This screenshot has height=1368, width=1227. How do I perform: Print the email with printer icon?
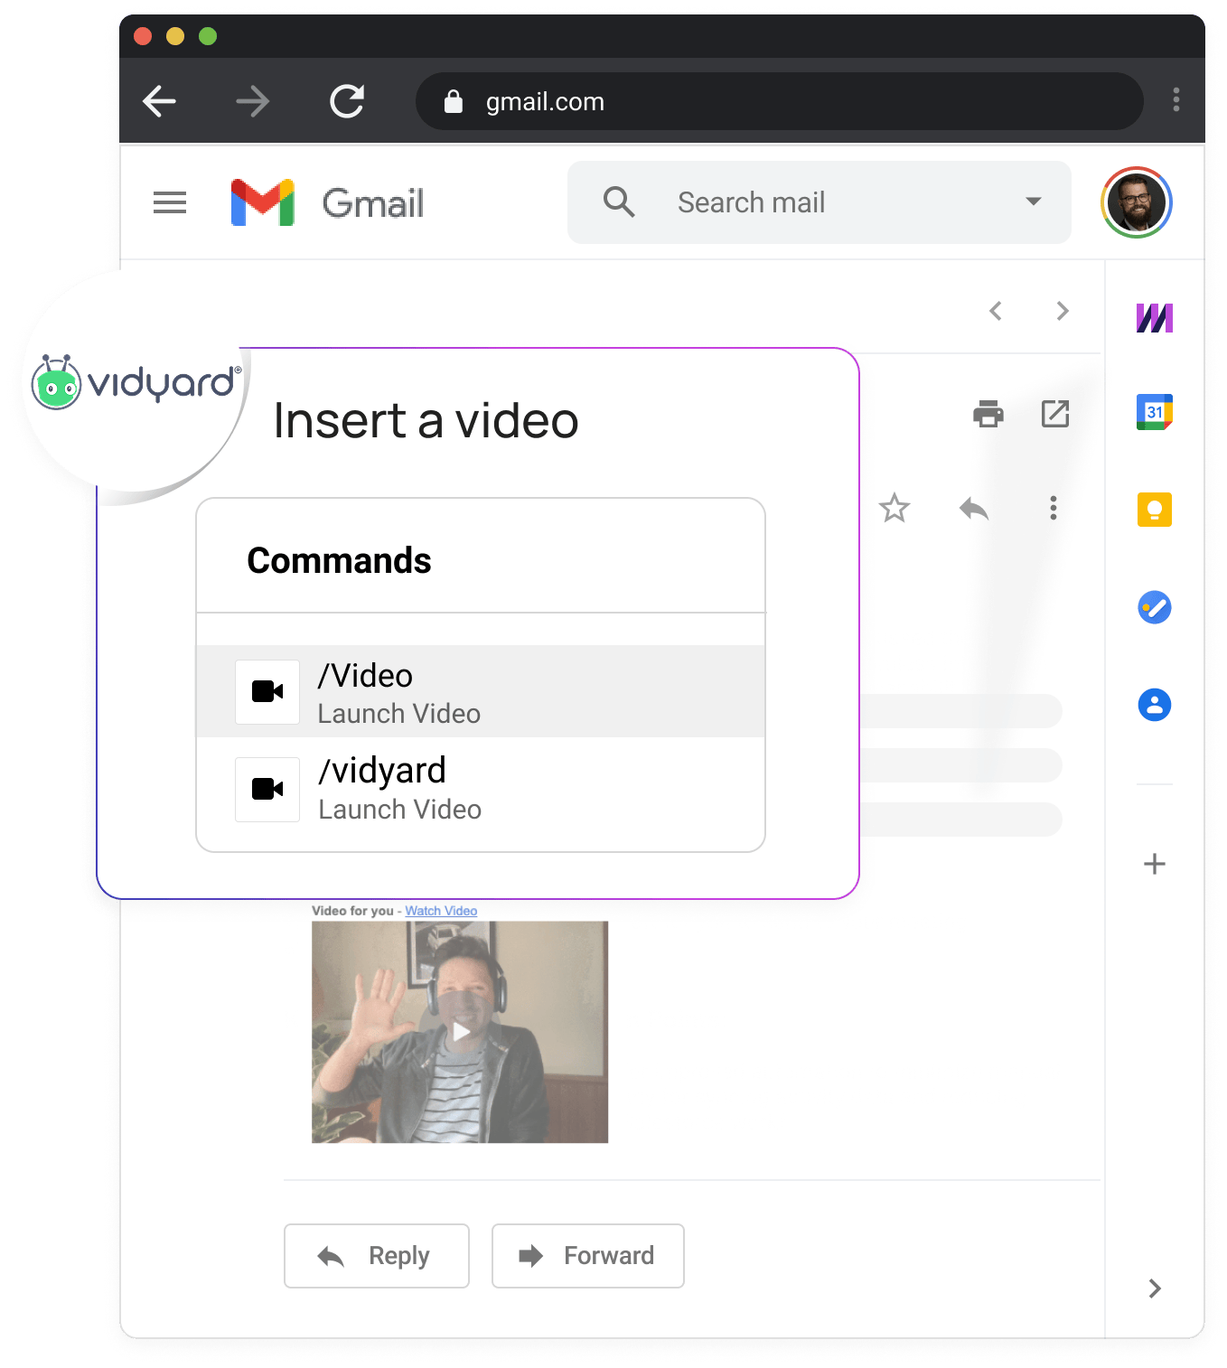click(x=988, y=414)
